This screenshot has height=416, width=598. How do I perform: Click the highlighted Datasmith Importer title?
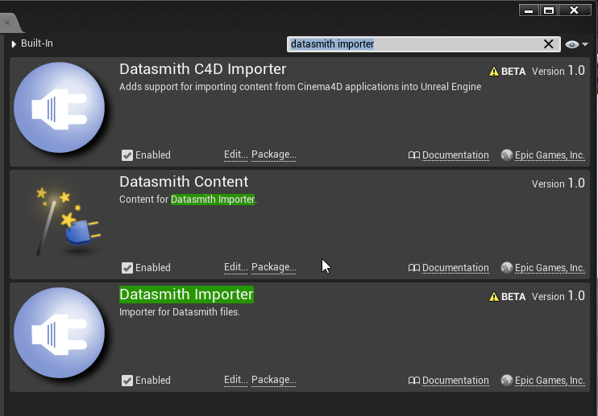click(186, 294)
